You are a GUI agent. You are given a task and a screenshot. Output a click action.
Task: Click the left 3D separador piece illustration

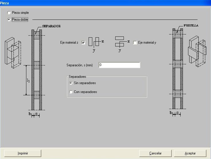tap(13, 51)
